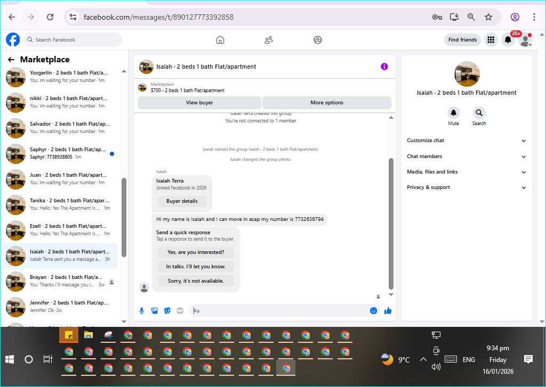546x387 pixels.
Task: Open File Explorer from the taskbar
Action: [x=89, y=335]
